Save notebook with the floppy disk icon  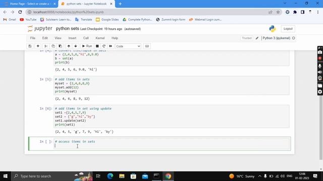(x=30, y=46)
